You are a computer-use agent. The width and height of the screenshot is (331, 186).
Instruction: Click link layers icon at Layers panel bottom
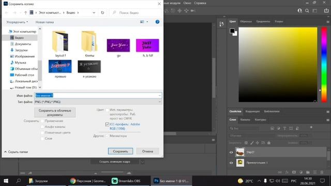coord(280,172)
